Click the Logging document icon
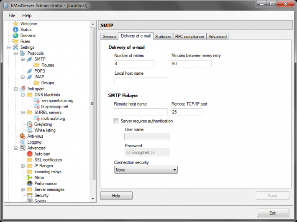 23,142
